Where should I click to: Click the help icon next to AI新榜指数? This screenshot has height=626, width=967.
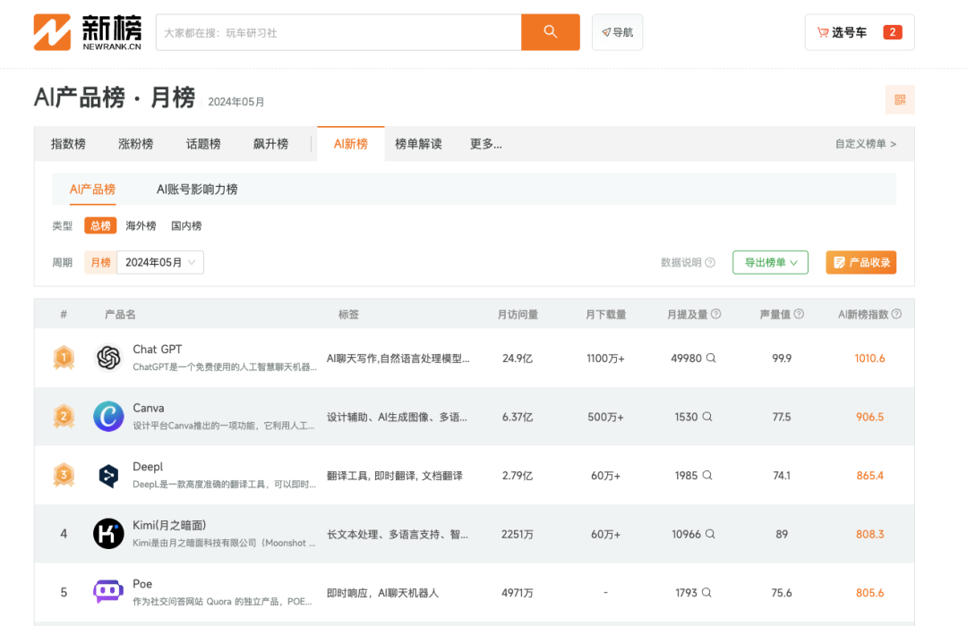point(896,314)
